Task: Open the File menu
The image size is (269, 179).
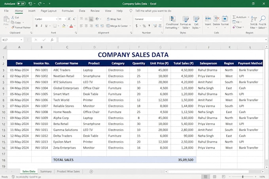Action: tap(6, 11)
